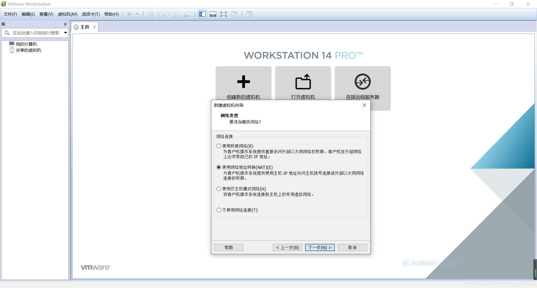Open the 帮助(H) menu
This screenshot has height=288, width=537.
pos(112,14)
